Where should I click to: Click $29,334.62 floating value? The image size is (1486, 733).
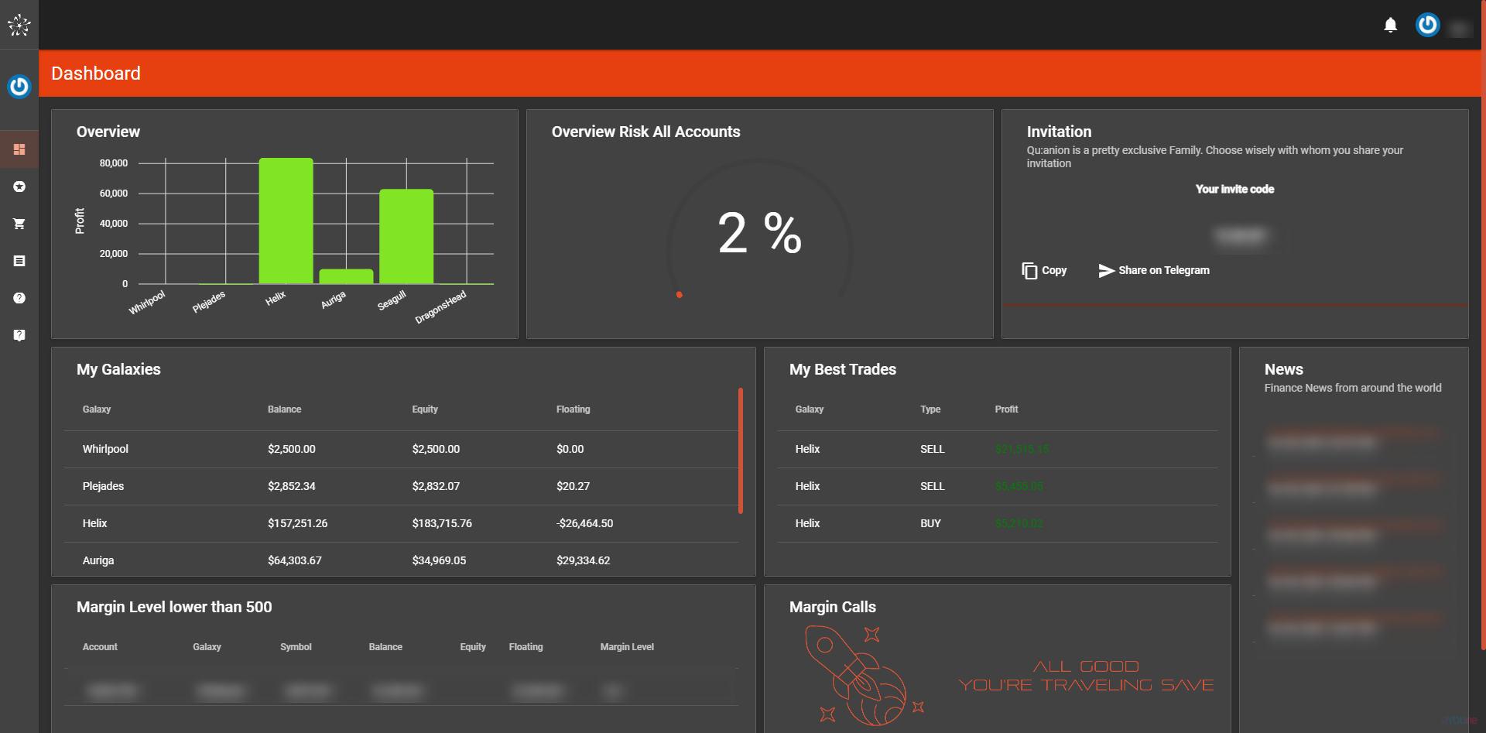(x=583, y=560)
